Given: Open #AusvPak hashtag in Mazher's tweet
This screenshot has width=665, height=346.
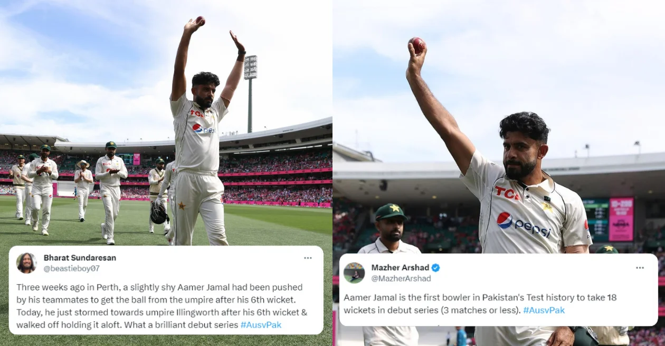Looking at the screenshot, I should 544,310.
